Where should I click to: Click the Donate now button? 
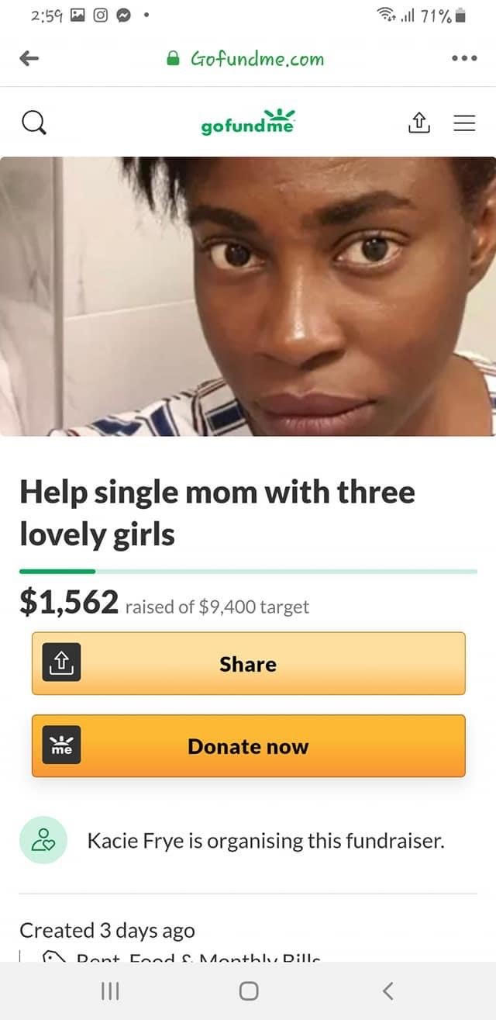pos(248,745)
